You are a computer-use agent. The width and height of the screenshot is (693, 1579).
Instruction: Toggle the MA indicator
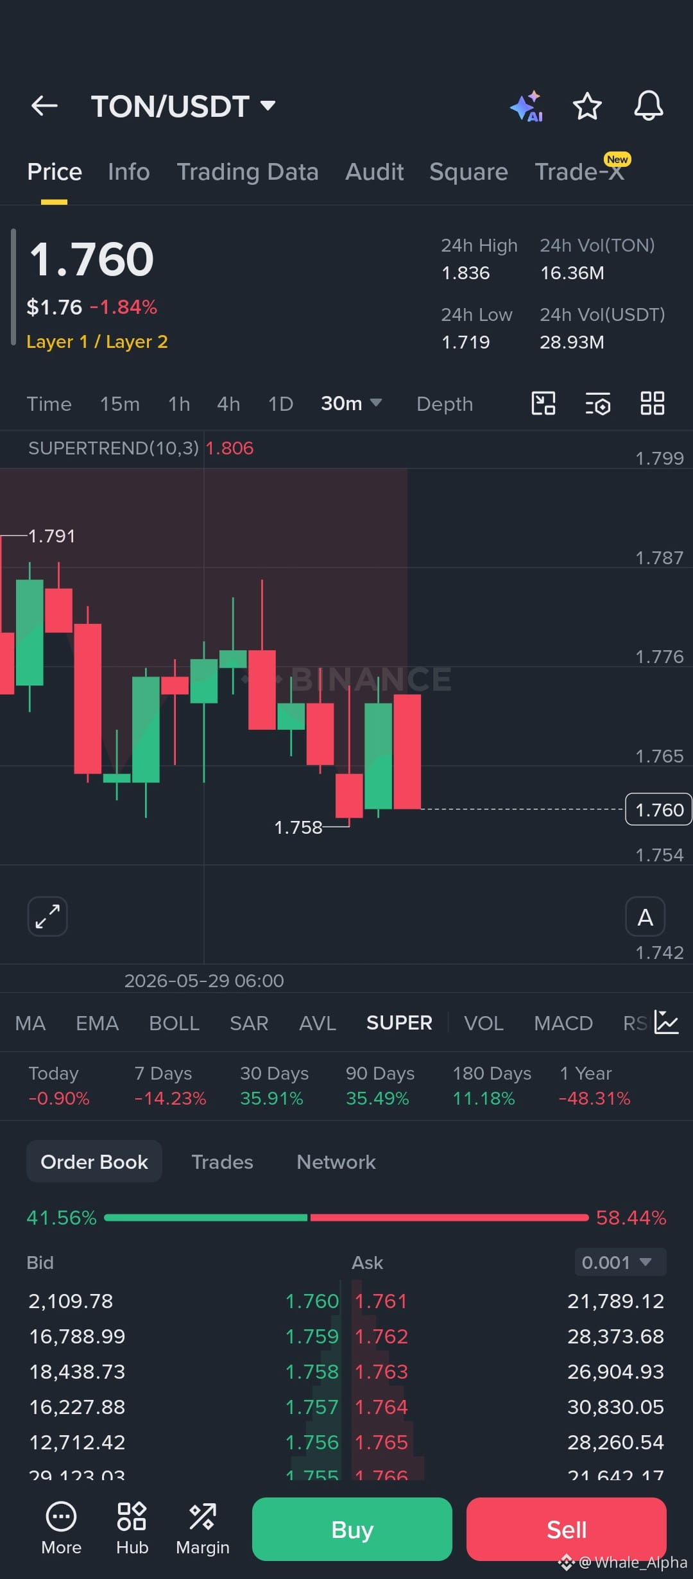(30, 1023)
